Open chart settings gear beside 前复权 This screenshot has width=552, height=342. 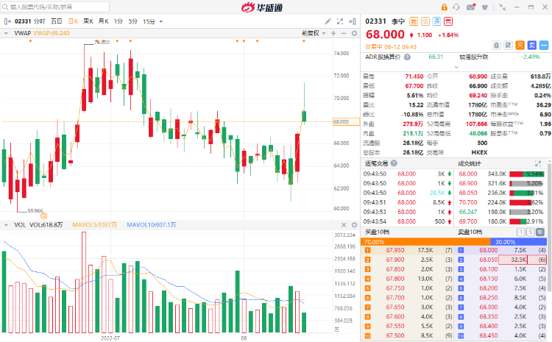tap(354, 33)
